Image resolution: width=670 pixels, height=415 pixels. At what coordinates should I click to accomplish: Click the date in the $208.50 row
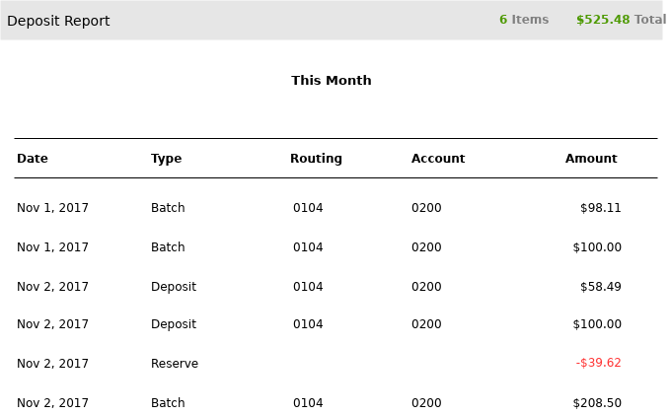pyautogui.click(x=52, y=403)
